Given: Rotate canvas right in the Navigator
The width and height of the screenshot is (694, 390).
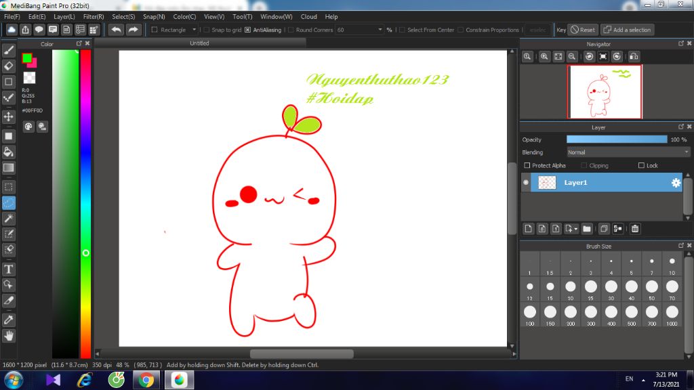Looking at the screenshot, I should 617,57.
